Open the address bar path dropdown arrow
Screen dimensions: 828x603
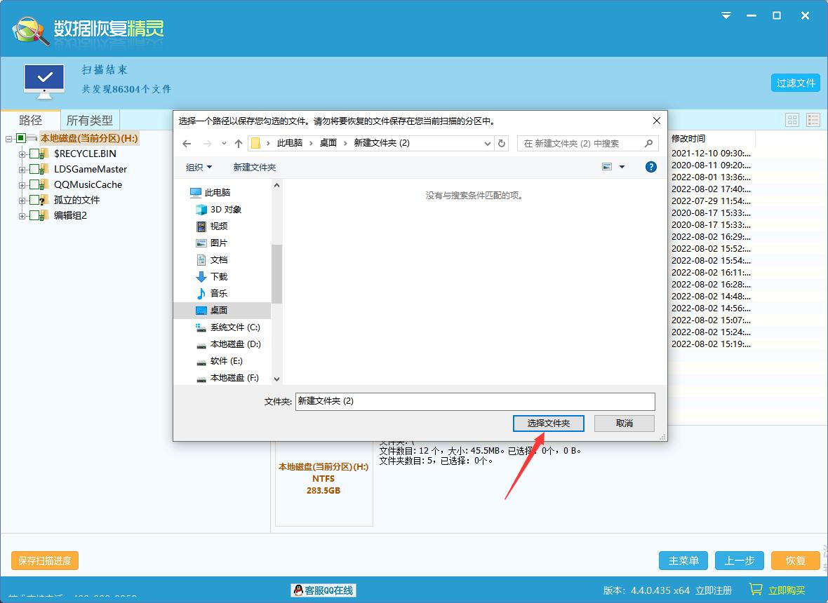(488, 143)
